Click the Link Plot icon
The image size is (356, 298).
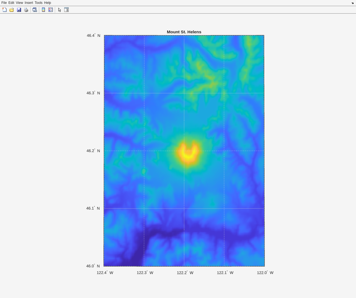[34, 10]
